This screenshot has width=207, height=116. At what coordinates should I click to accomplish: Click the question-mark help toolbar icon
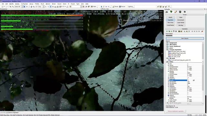coord(169,6)
